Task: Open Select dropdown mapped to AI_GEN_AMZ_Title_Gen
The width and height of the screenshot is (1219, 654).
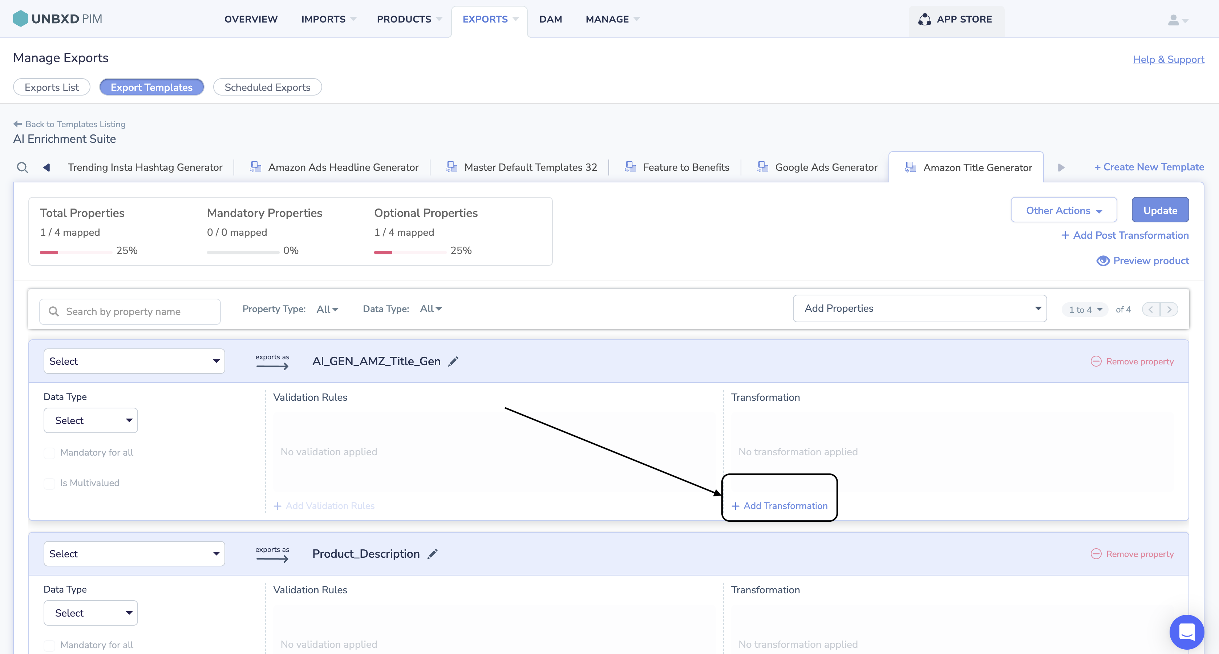Action: pyautogui.click(x=134, y=362)
